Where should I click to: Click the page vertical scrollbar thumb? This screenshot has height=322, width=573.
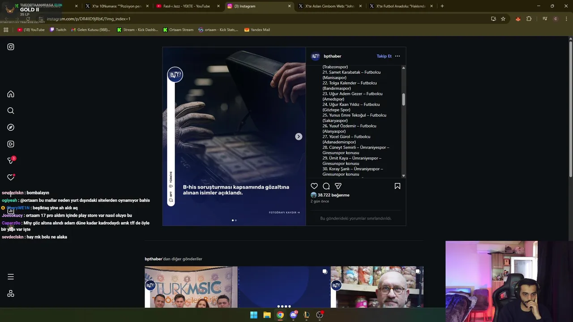(571, 110)
